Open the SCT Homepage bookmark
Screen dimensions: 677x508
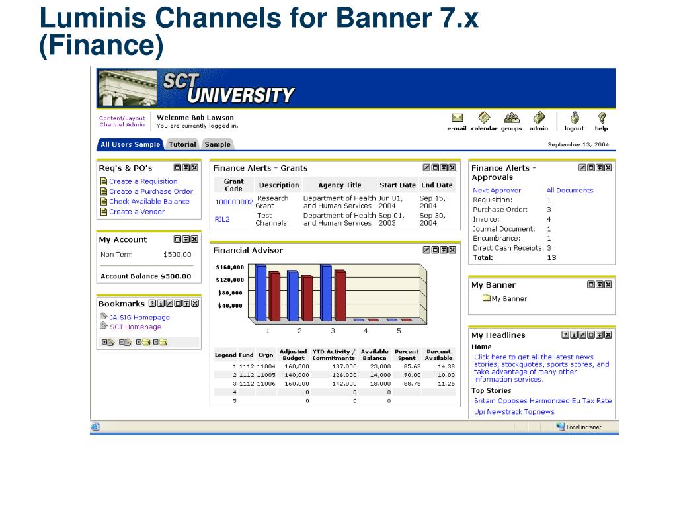pos(135,327)
